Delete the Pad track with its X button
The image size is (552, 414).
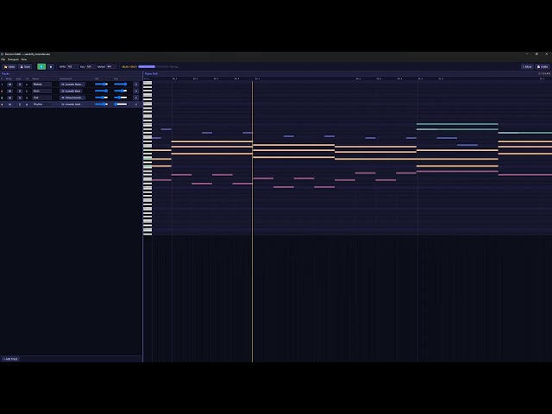click(x=136, y=97)
